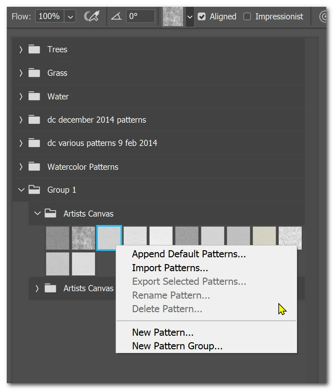
Task: Click the angle value input field
Action: [x=141, y=16]
